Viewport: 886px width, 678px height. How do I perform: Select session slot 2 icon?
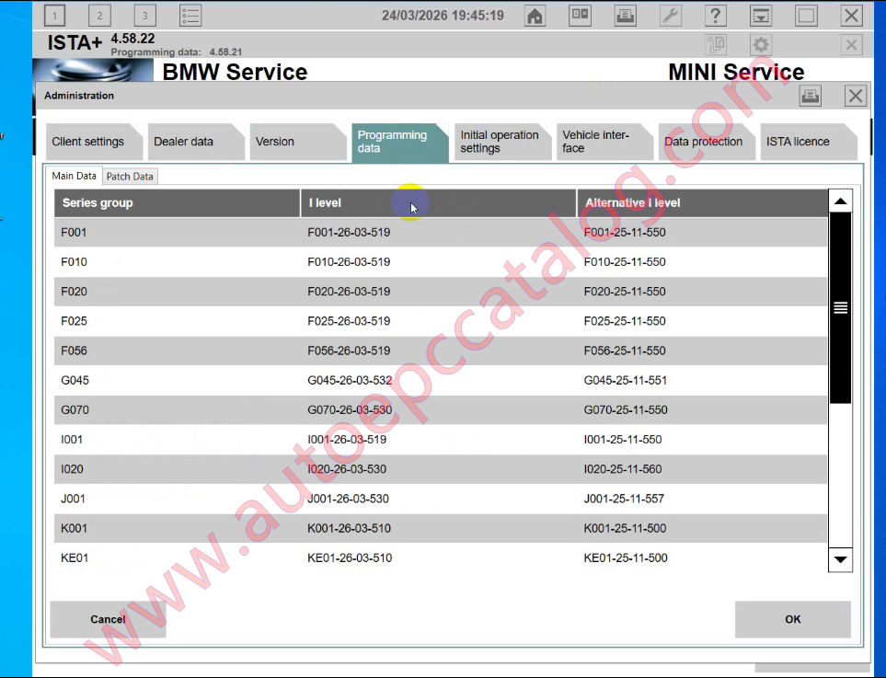click(99, 15)
